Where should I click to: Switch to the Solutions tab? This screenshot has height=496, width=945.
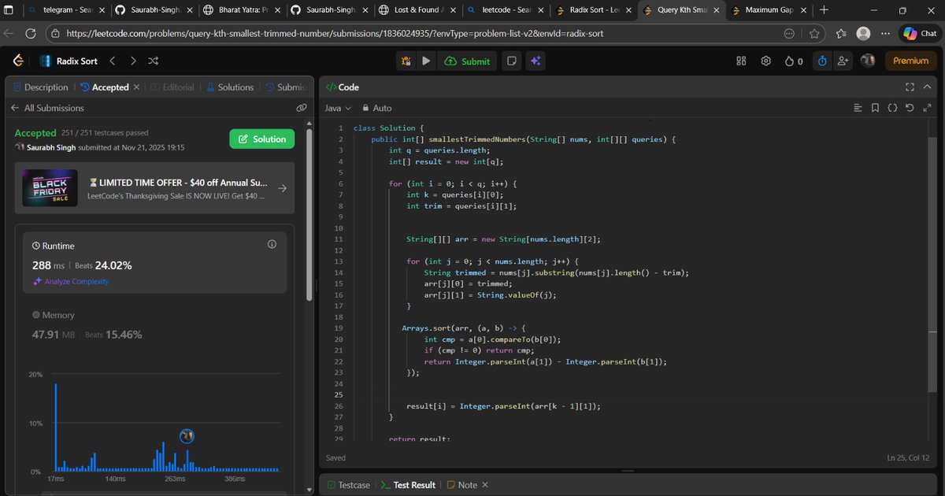click(x=230, y=87)
